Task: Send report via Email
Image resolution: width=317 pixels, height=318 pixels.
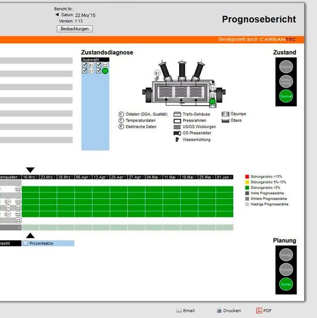Action: 186,310
